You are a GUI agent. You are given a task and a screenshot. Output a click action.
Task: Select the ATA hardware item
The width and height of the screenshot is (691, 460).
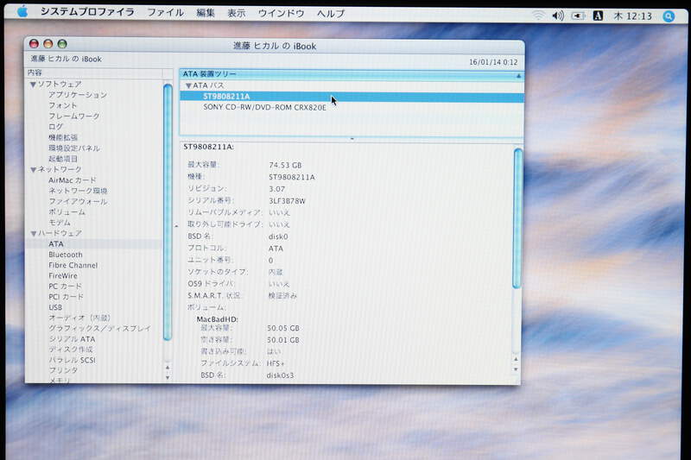click(x=56, y=244)
